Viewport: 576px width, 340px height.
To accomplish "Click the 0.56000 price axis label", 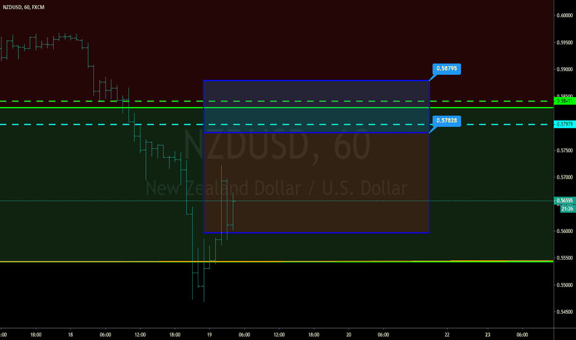I will coord(565,231).
